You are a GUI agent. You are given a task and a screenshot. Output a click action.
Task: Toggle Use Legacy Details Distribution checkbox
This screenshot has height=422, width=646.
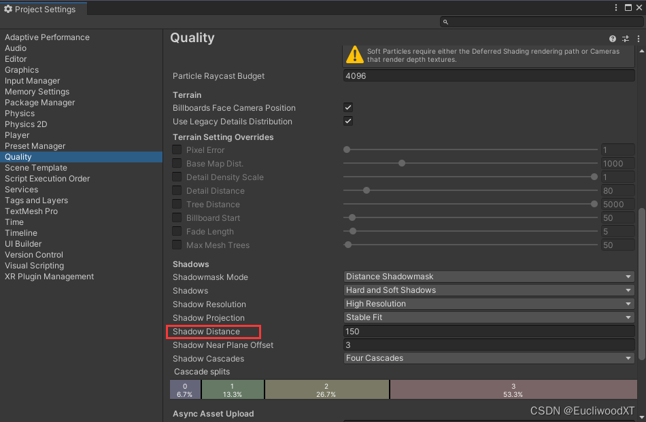348,121
